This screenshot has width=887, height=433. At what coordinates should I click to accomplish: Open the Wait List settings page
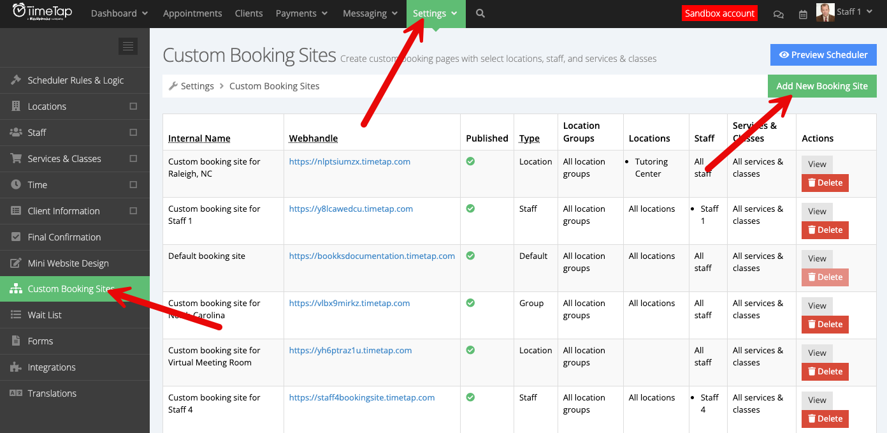click(x=75, y=315)
